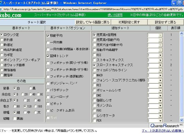This screenshot has height=134, width=184.
Task: Open the スローストキャスティクス count dropdown
Action: click(x=160, y=65)
